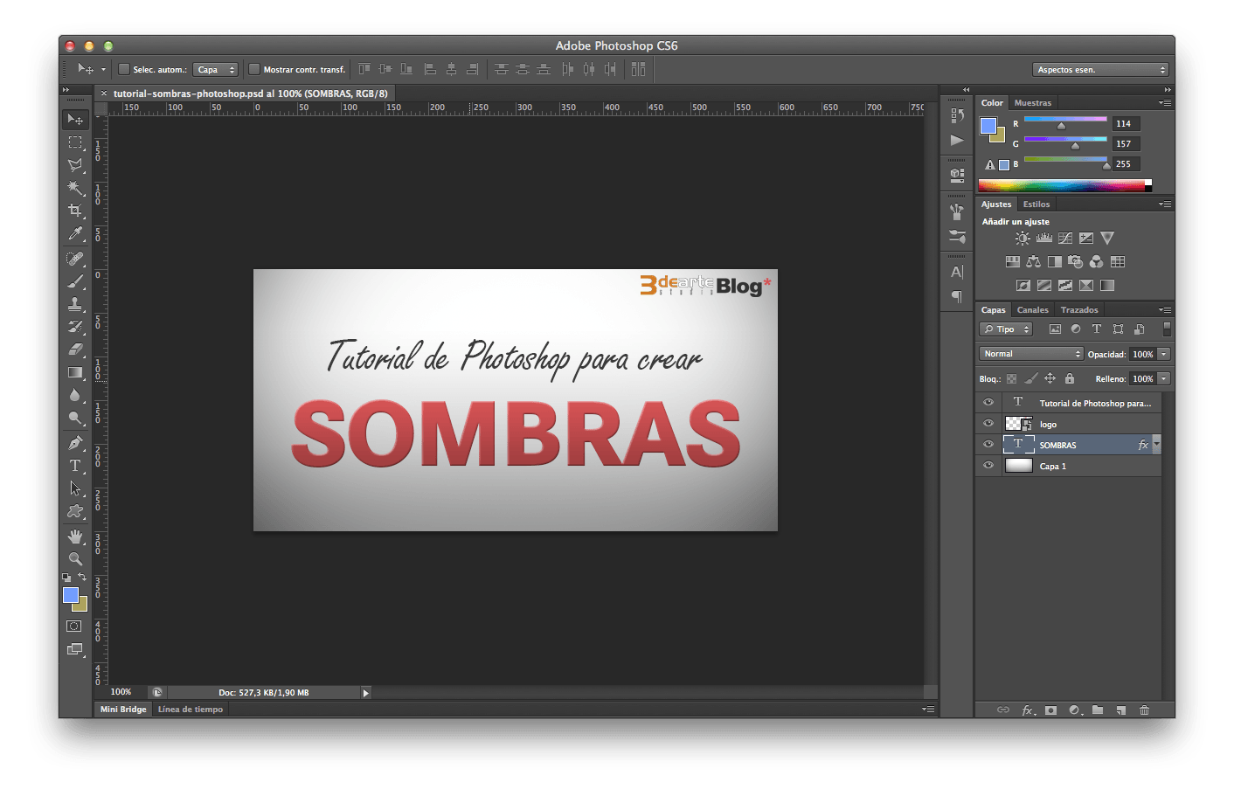Open the Mini Bridge tab
The image size is (1234, 796).
click(x=122, y=709)
